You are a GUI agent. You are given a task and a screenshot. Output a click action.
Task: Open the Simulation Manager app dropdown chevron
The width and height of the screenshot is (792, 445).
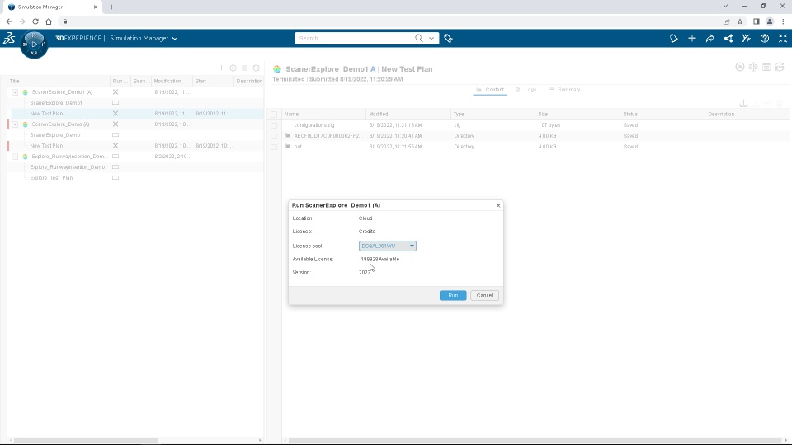[175, 39]
